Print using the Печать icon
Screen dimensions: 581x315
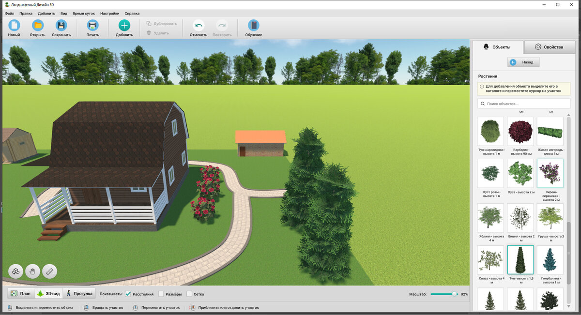[92, 26]
